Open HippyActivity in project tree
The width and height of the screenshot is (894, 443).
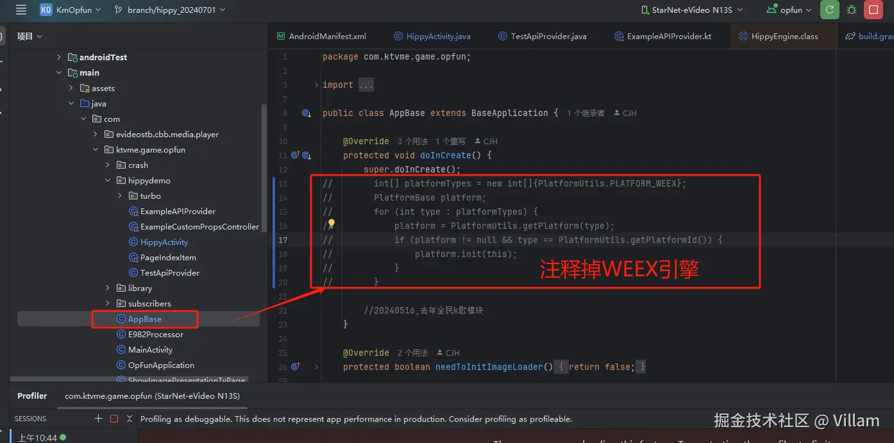(158, 242)
